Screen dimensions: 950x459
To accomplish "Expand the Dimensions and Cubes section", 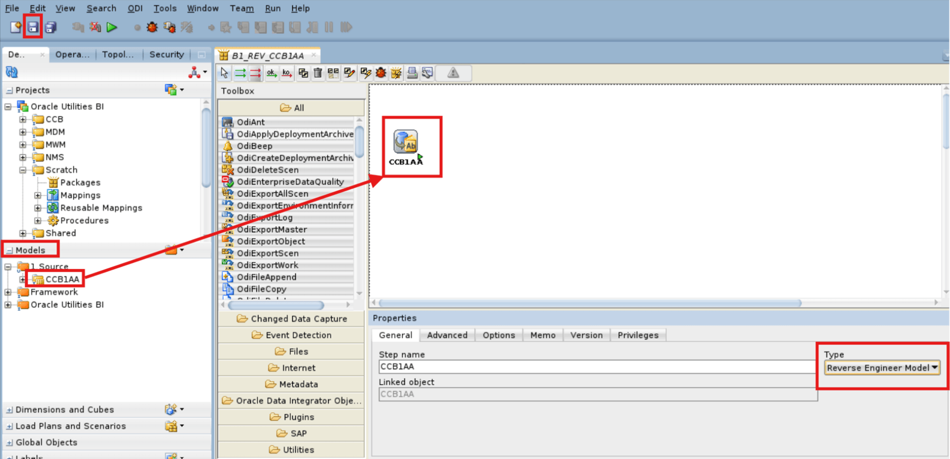I will (9, 410).
